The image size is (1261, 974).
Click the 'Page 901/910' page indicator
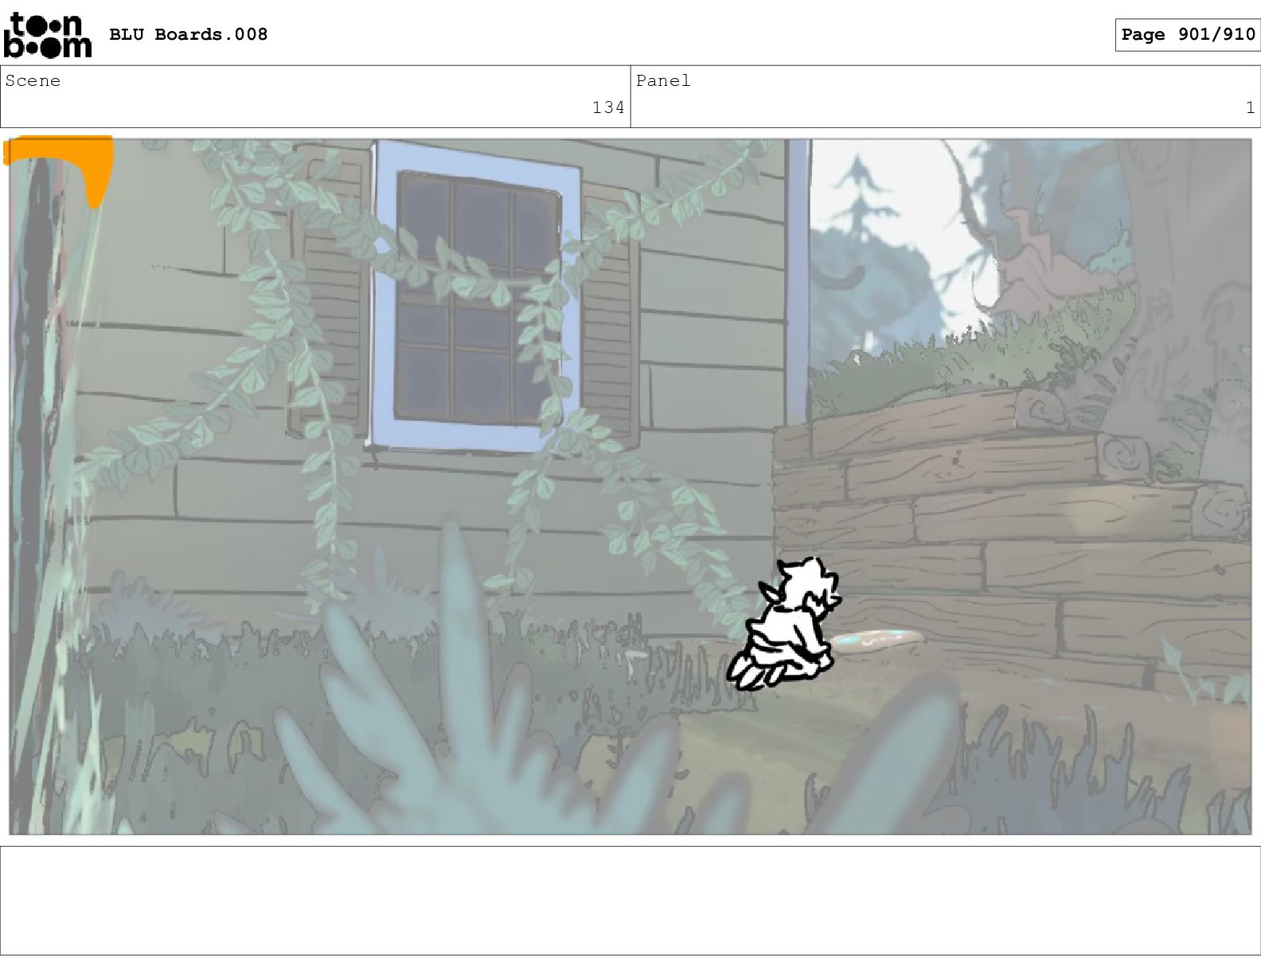pyautogui.click(x=1188, y=34)
